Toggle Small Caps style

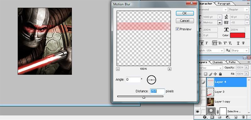pos(220,43)
